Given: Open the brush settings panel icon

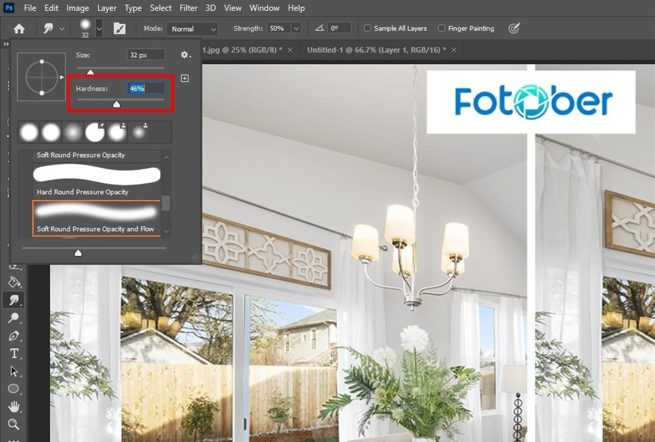Looking at the screenshot, I should click(119, 29).
